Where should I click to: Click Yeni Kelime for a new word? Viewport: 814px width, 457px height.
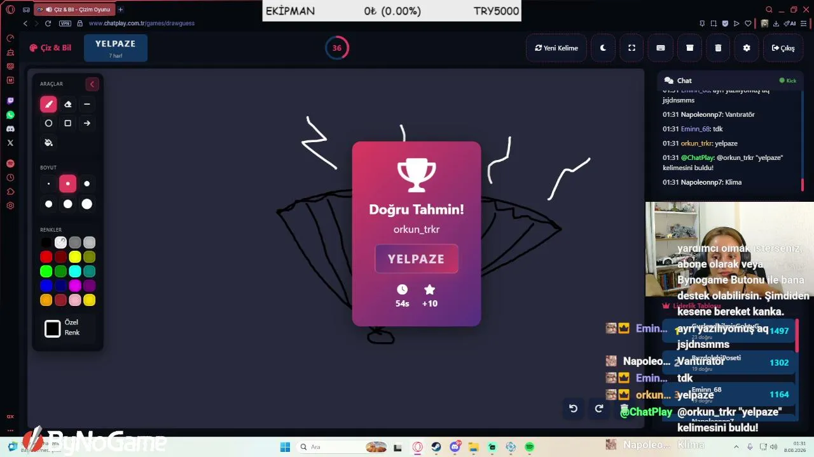556,48
